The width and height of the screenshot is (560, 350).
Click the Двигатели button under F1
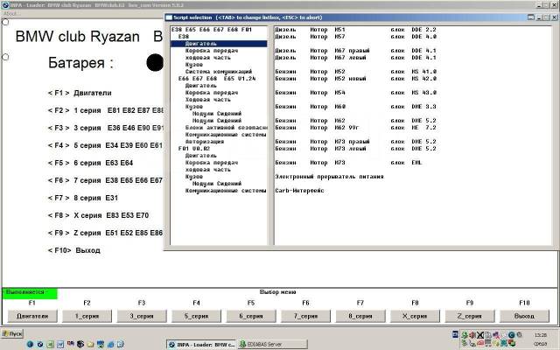point(32,316)
